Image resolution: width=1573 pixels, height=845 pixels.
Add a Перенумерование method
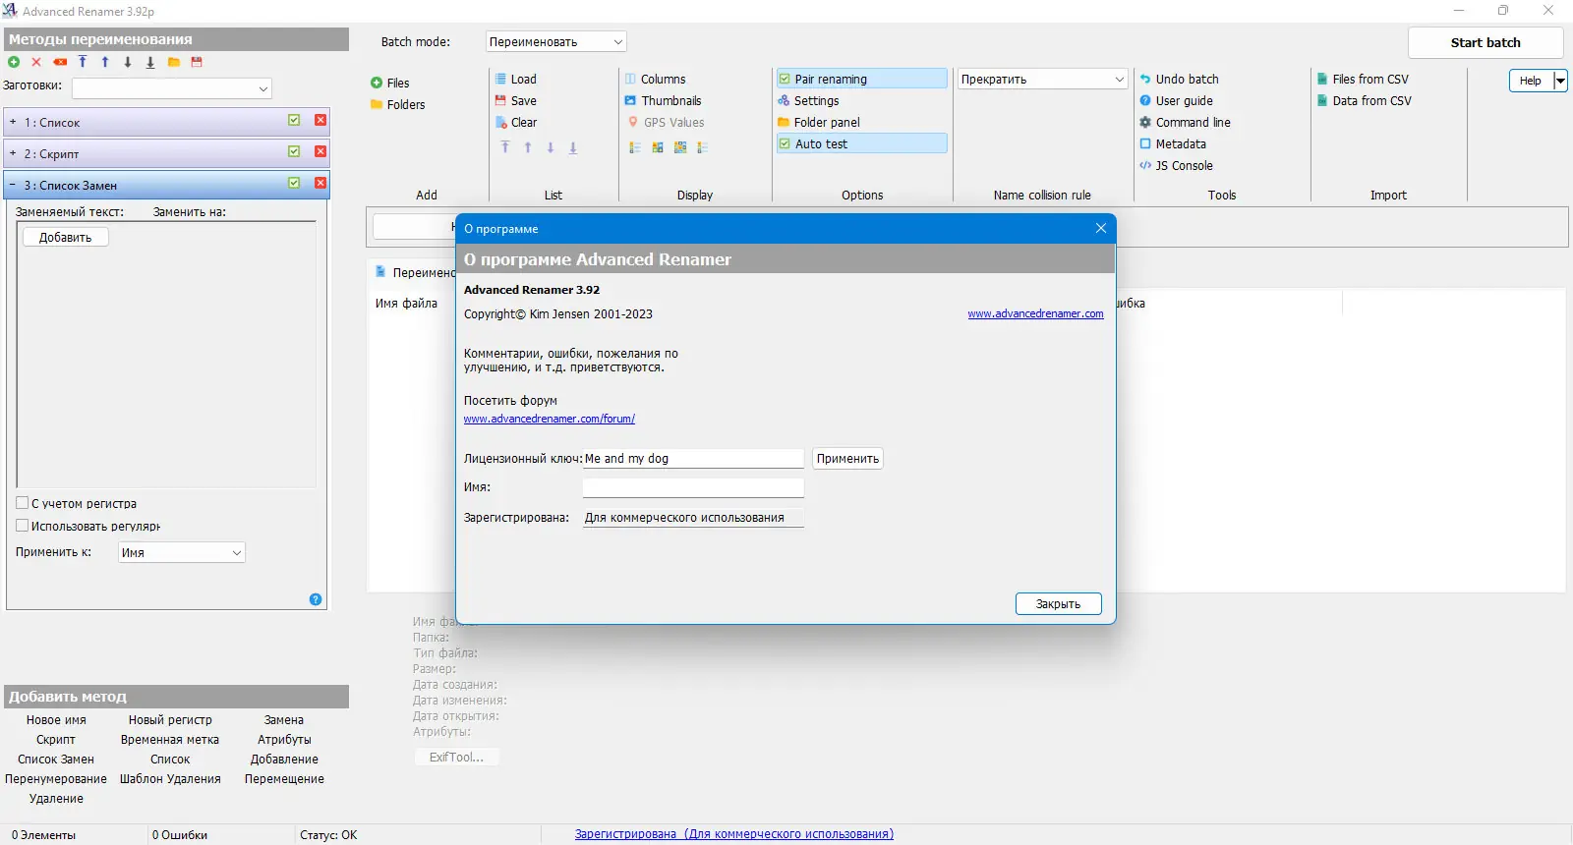(56, 779)
